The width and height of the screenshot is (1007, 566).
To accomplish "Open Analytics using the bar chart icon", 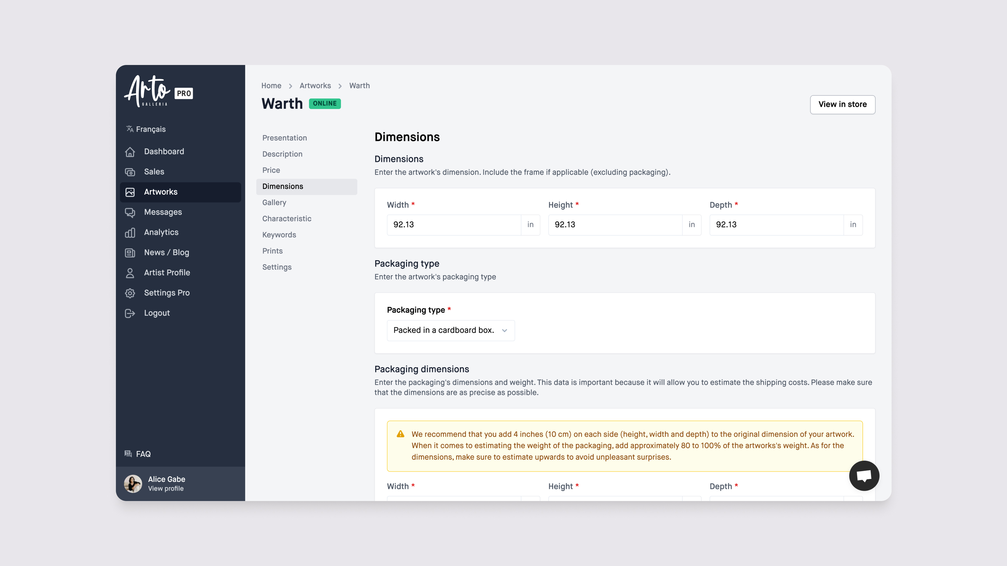I will 131,232.
